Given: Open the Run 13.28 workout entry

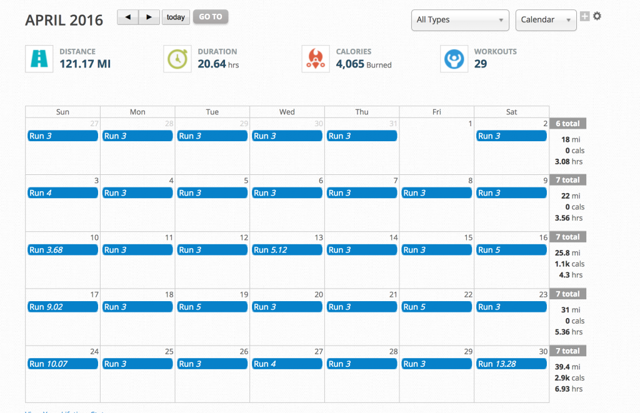Looking at the screenshot, I should point(511,364).
